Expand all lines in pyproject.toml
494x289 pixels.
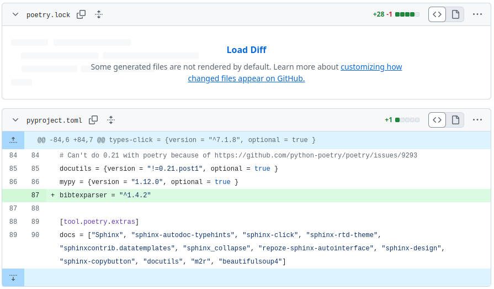111,120
